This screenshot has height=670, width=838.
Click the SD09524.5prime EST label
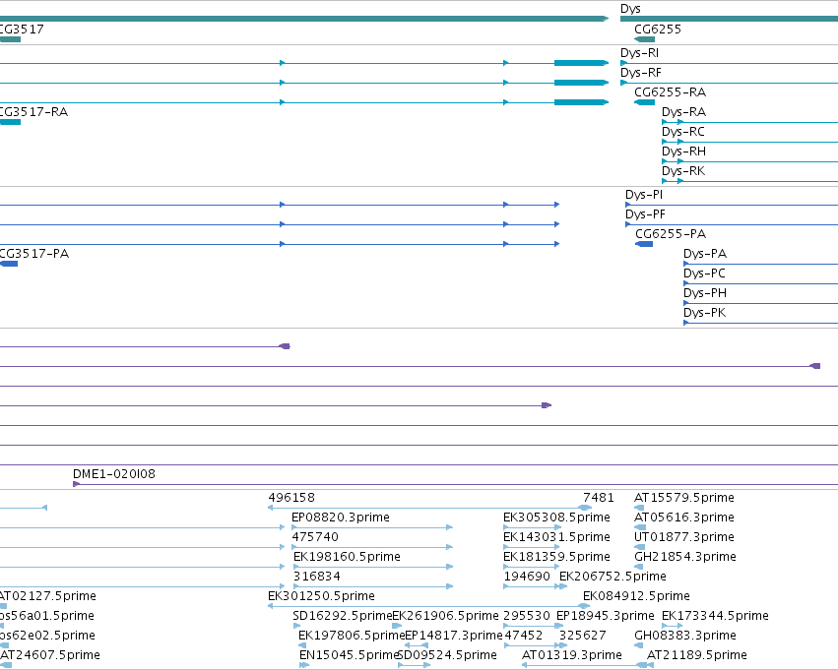pos(447,655)
